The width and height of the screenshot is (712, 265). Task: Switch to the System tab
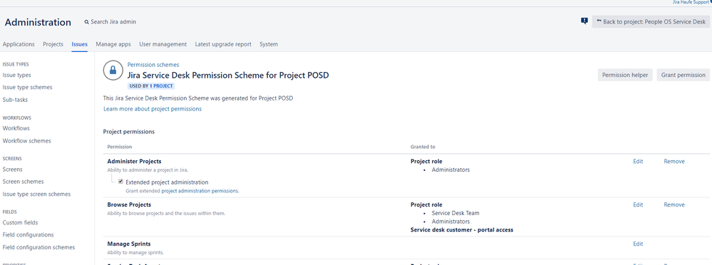pos(269,44)
